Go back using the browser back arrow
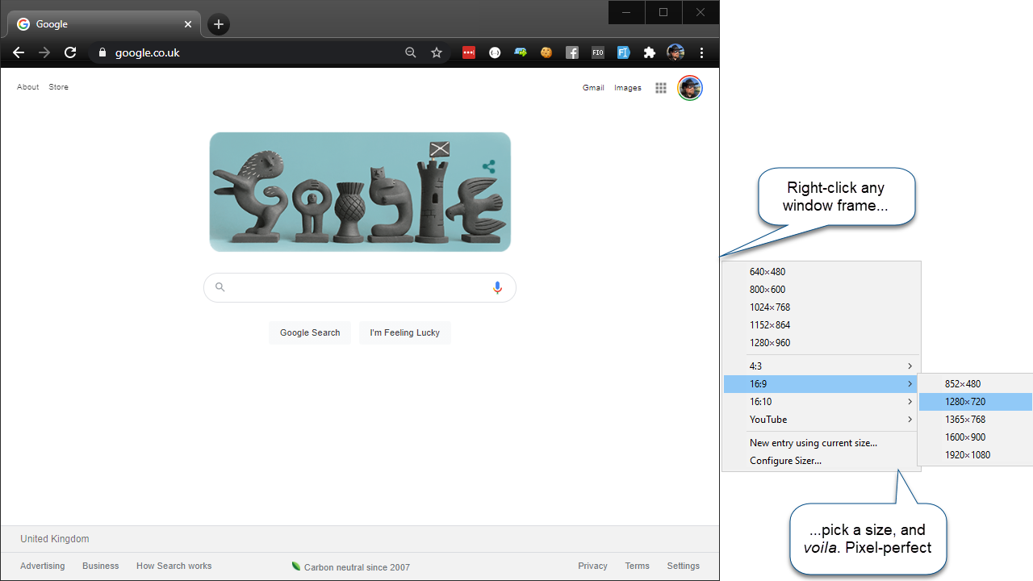This screenshot has width=1033, height=581. (x=19, y=52)
